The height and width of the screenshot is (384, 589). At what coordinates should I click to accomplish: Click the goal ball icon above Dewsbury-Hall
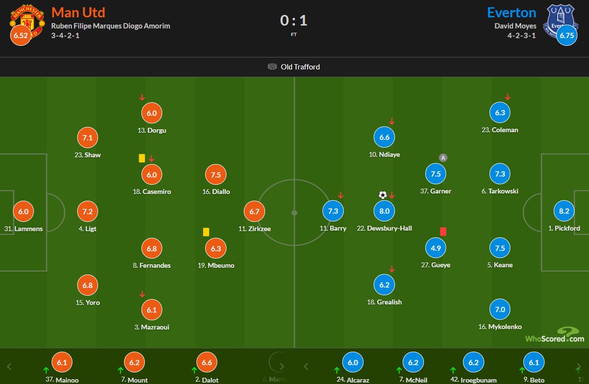(x=383, y=195)
